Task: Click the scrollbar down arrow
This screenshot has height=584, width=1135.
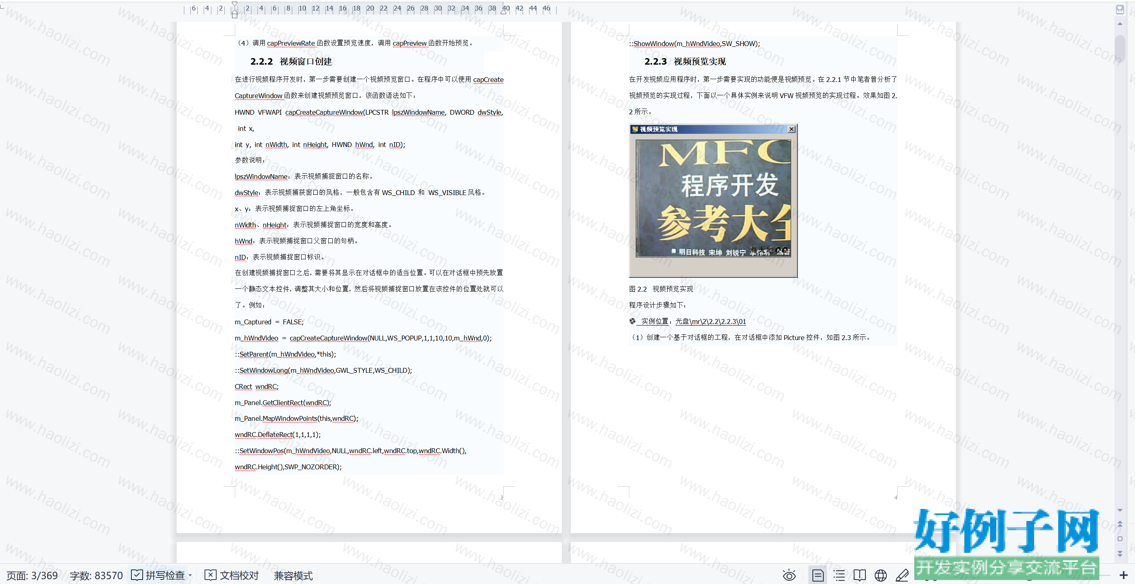Action: pyautogui.click(x=1120, y=510)
